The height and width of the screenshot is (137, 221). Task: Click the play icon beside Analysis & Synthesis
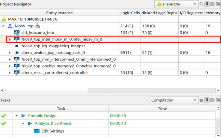pyautogui.click(x=30, y=123)
